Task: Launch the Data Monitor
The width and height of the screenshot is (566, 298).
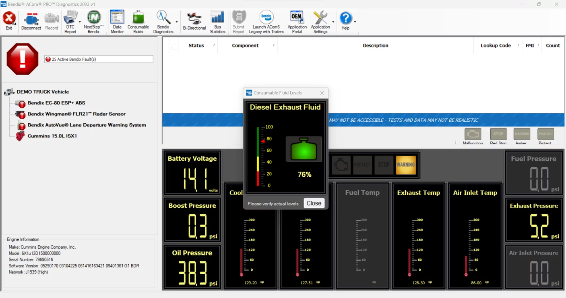Action: [x=117, y=21]
